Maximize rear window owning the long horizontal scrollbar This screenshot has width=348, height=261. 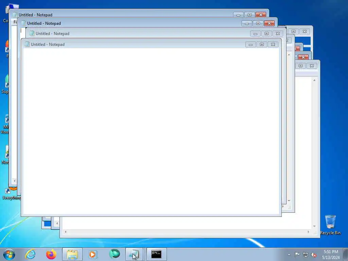point(300,66)
